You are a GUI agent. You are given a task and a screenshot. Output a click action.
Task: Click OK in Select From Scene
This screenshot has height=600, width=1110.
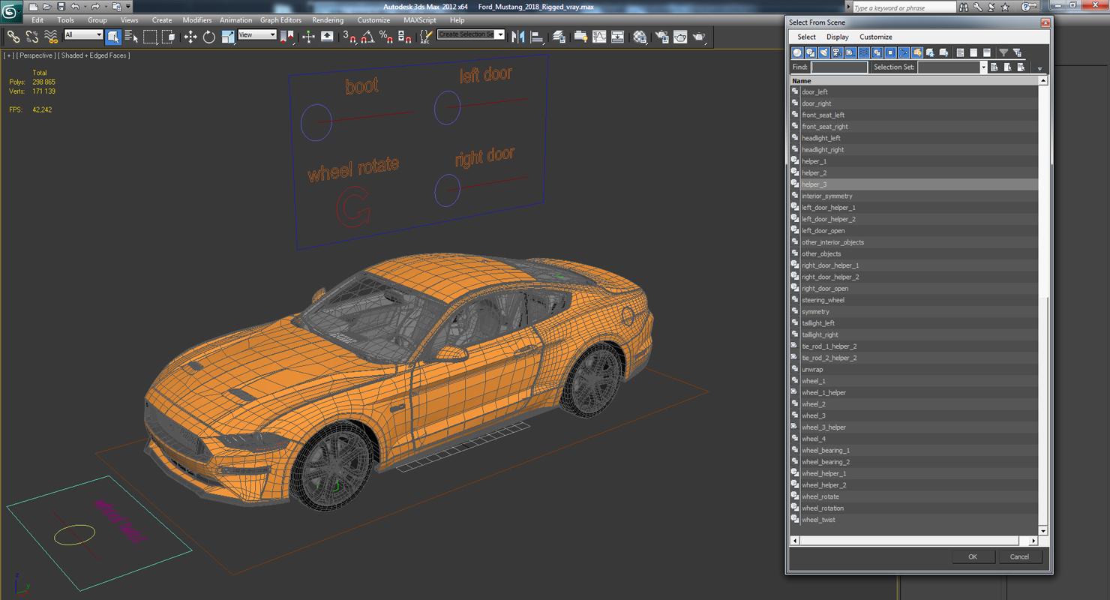973,556
